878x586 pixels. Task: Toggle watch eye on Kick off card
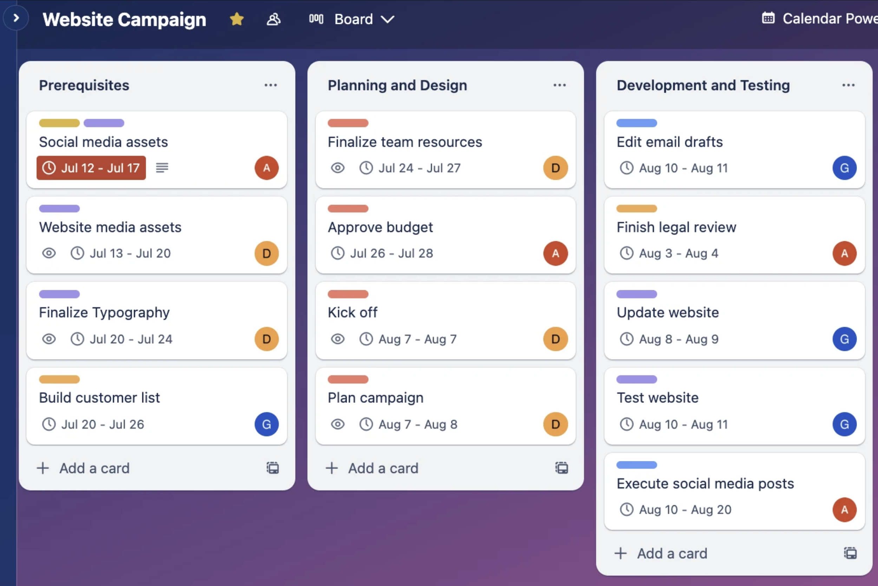(x=338, y=339)
